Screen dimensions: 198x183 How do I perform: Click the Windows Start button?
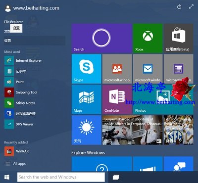tap(7, 177)
